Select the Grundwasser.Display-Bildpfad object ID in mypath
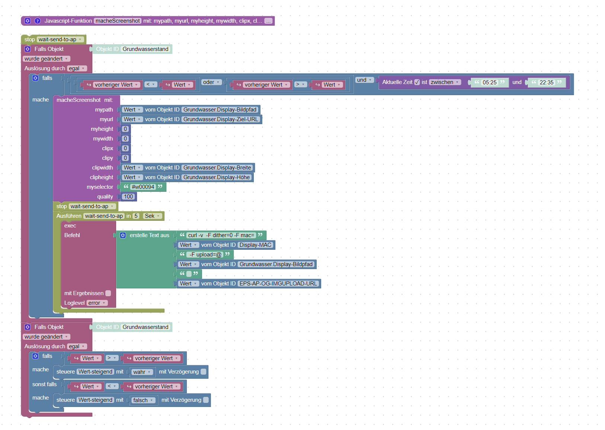 (x=220, y=110)
